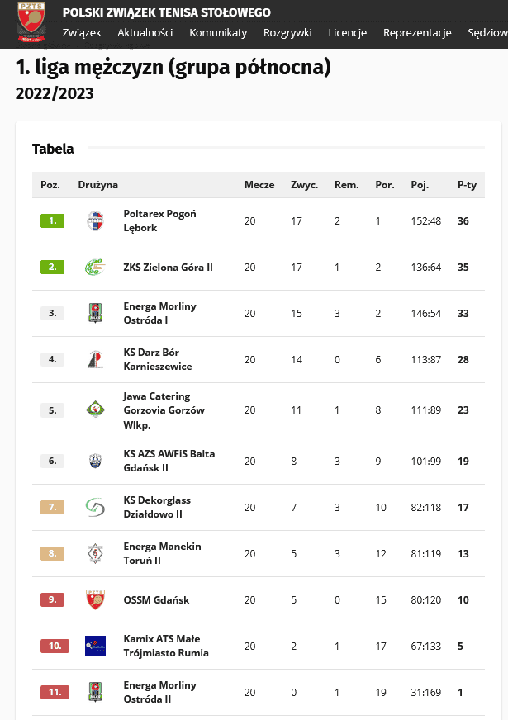Open the Związek menu
This screenshot has width=508, height=720.
pos(82,32)
